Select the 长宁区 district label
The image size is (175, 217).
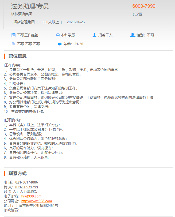point(137,14)
